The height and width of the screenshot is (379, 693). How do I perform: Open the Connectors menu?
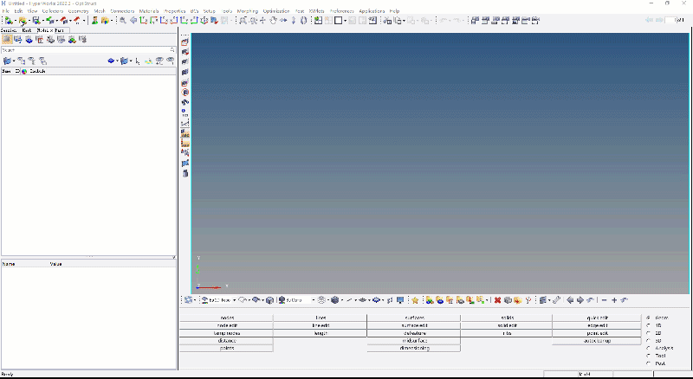click(x=122, y=11)
